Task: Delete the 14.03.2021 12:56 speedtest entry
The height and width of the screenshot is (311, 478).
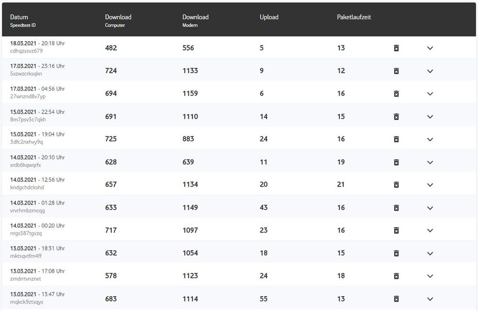Action: (396, 185)
